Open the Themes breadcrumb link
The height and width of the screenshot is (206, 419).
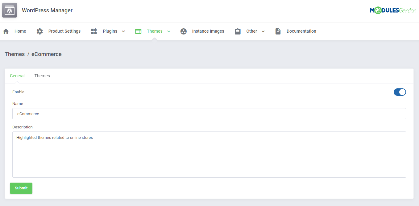[15, 54]
